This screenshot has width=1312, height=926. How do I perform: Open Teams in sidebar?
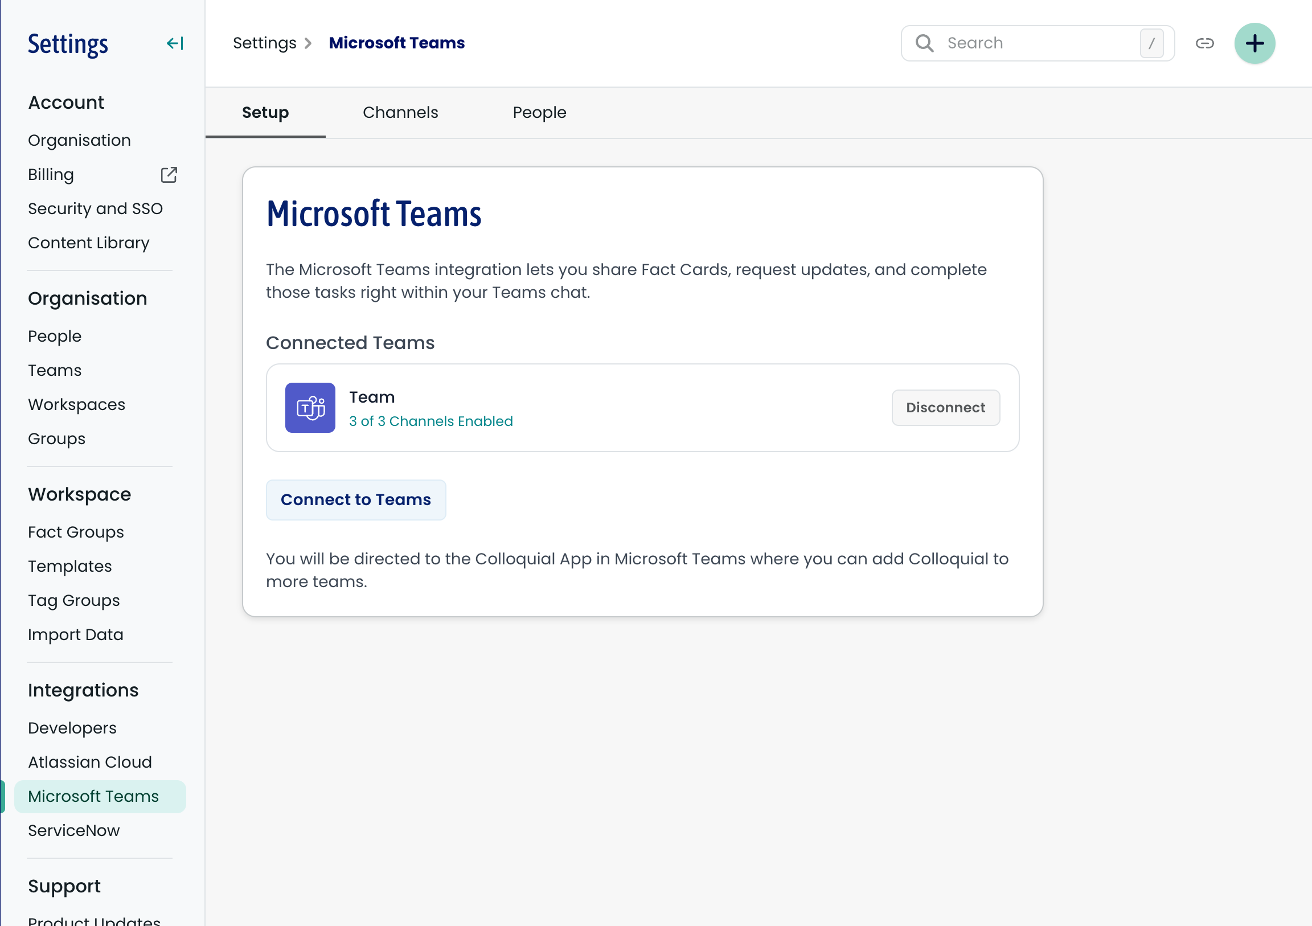click(55, 370)
